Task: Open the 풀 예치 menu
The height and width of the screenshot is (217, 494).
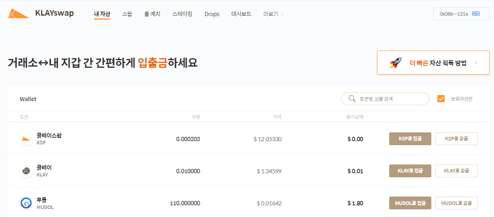Action: pyautogui.click(x=152, y=14)
